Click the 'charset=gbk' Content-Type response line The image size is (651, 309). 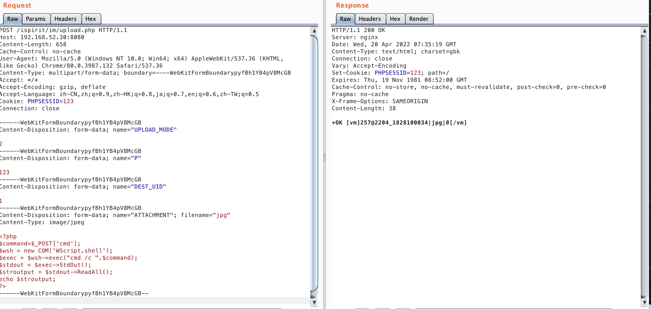coord(396,52)
